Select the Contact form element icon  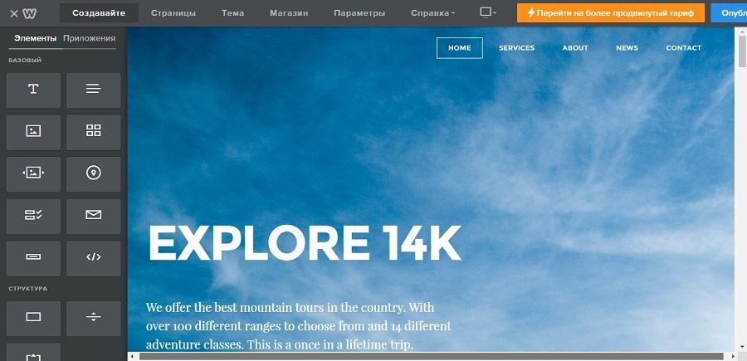point(33,217)
